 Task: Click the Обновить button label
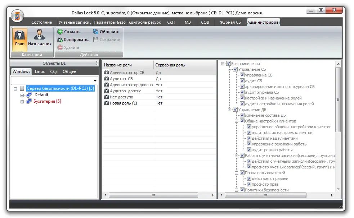109,32
